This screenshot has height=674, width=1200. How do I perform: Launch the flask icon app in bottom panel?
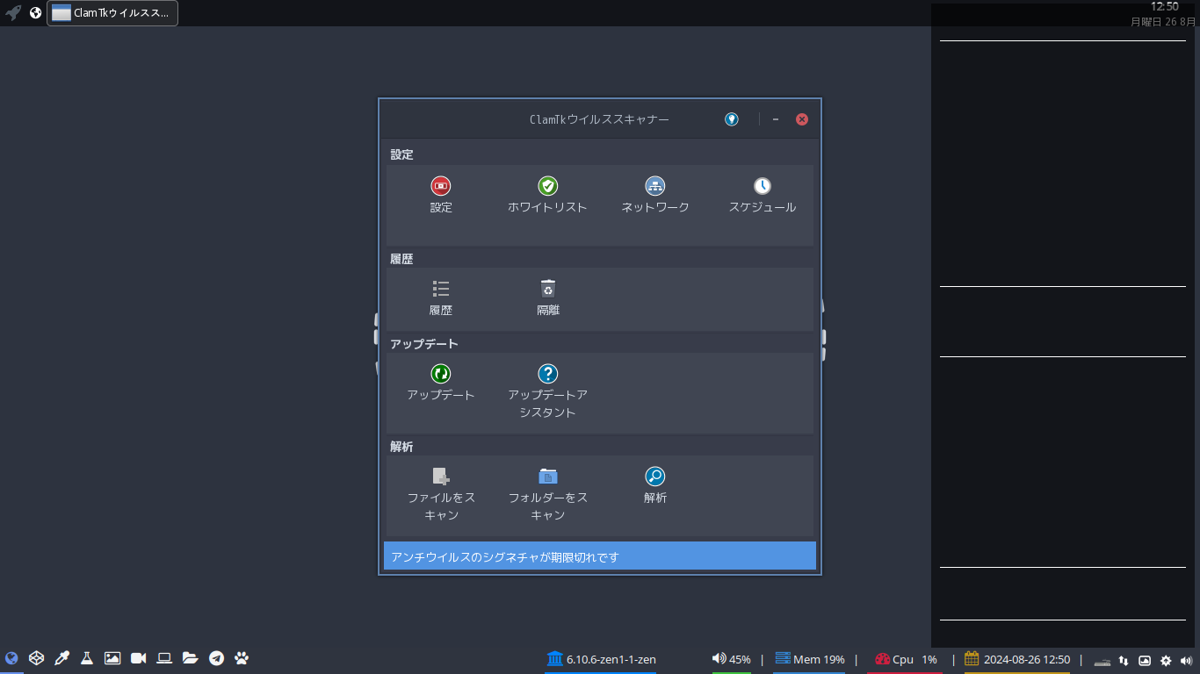point(87,658)
